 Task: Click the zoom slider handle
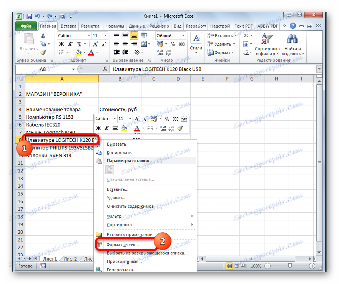pyautogui.click(x=290, y=266)
